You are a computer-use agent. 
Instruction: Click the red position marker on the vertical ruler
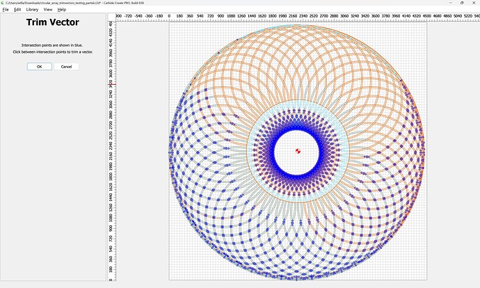click(110, 85)
